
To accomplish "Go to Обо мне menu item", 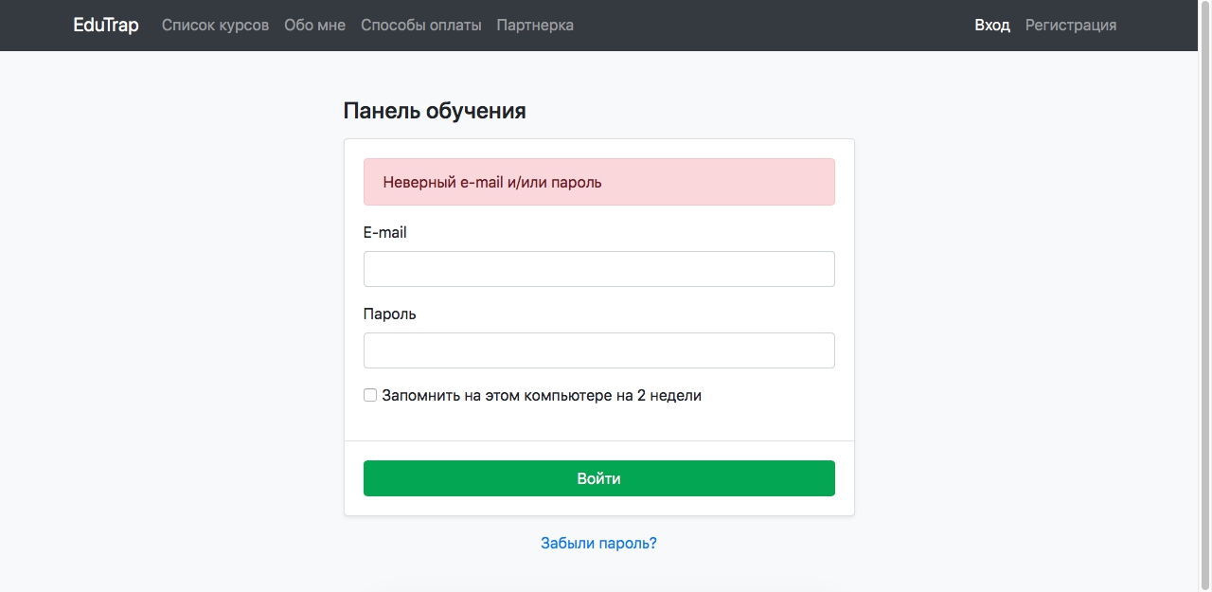I will click(x=314, y=26).
